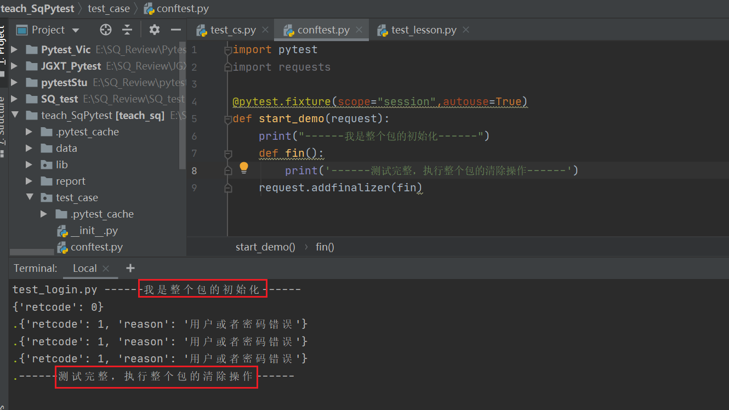
Task: Collapse the test_case folder
Action: point(29,198)
